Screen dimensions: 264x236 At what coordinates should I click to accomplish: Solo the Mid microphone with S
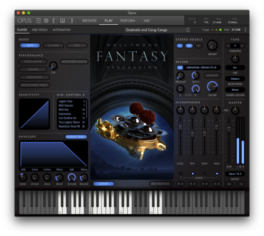pos(195,184)
